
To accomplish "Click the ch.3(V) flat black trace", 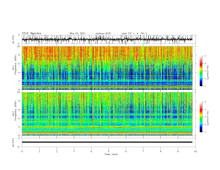I will (x=107, y=142).
